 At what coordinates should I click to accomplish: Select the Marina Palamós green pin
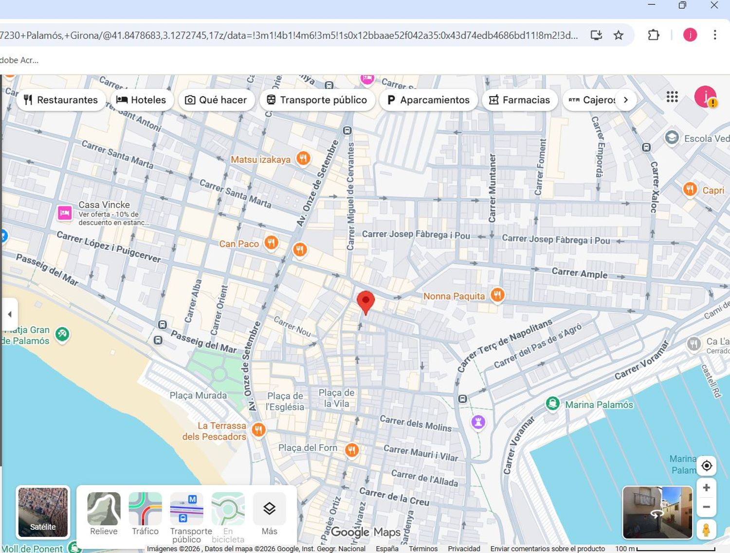pos(552,403)
